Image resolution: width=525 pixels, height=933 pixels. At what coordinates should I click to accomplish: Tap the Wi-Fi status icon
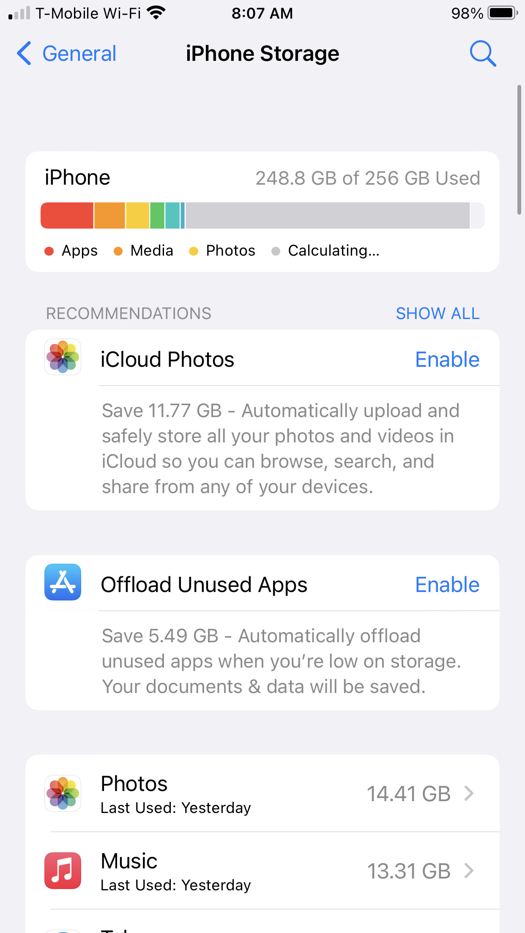pos(156,13)
